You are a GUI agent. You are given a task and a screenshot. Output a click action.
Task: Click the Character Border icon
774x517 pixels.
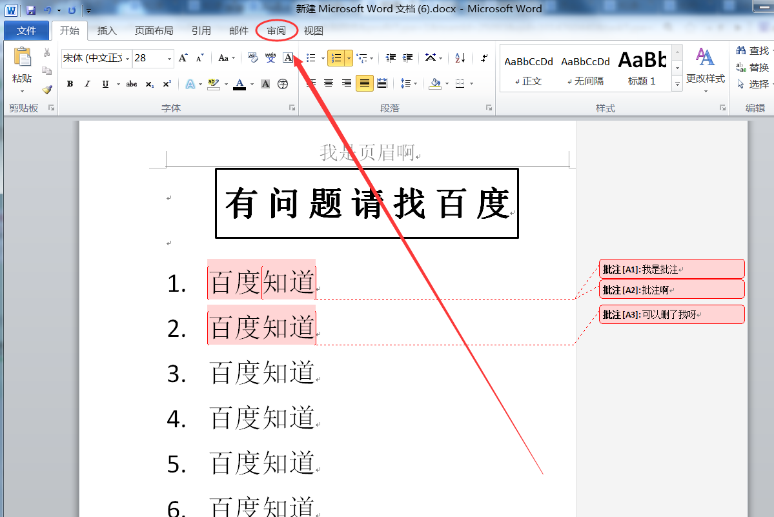click(x=288, y=57)
